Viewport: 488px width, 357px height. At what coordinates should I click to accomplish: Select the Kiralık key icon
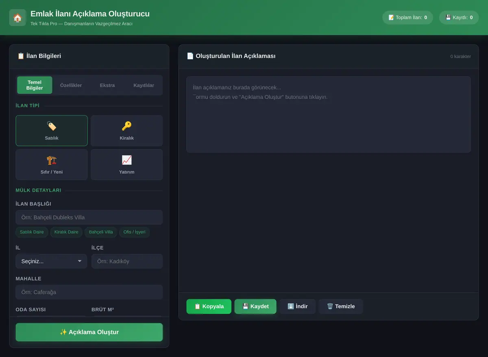127,126
